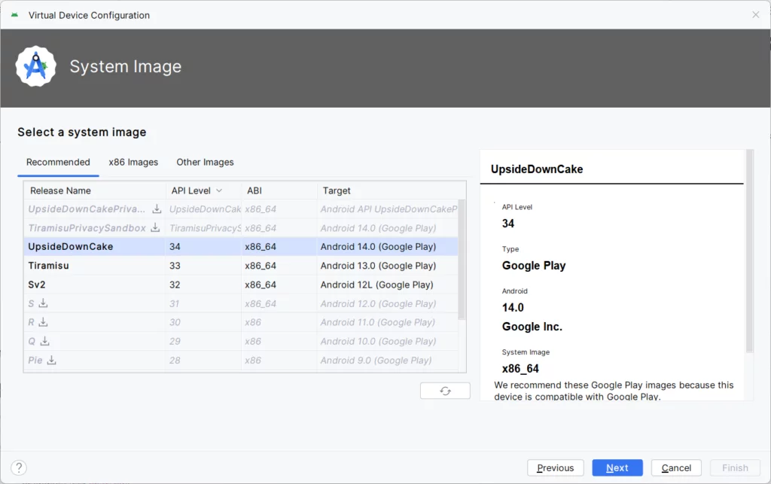771x484 pixels.
Task: Cancel the virtual device configuration
Action: click(676, 467)
